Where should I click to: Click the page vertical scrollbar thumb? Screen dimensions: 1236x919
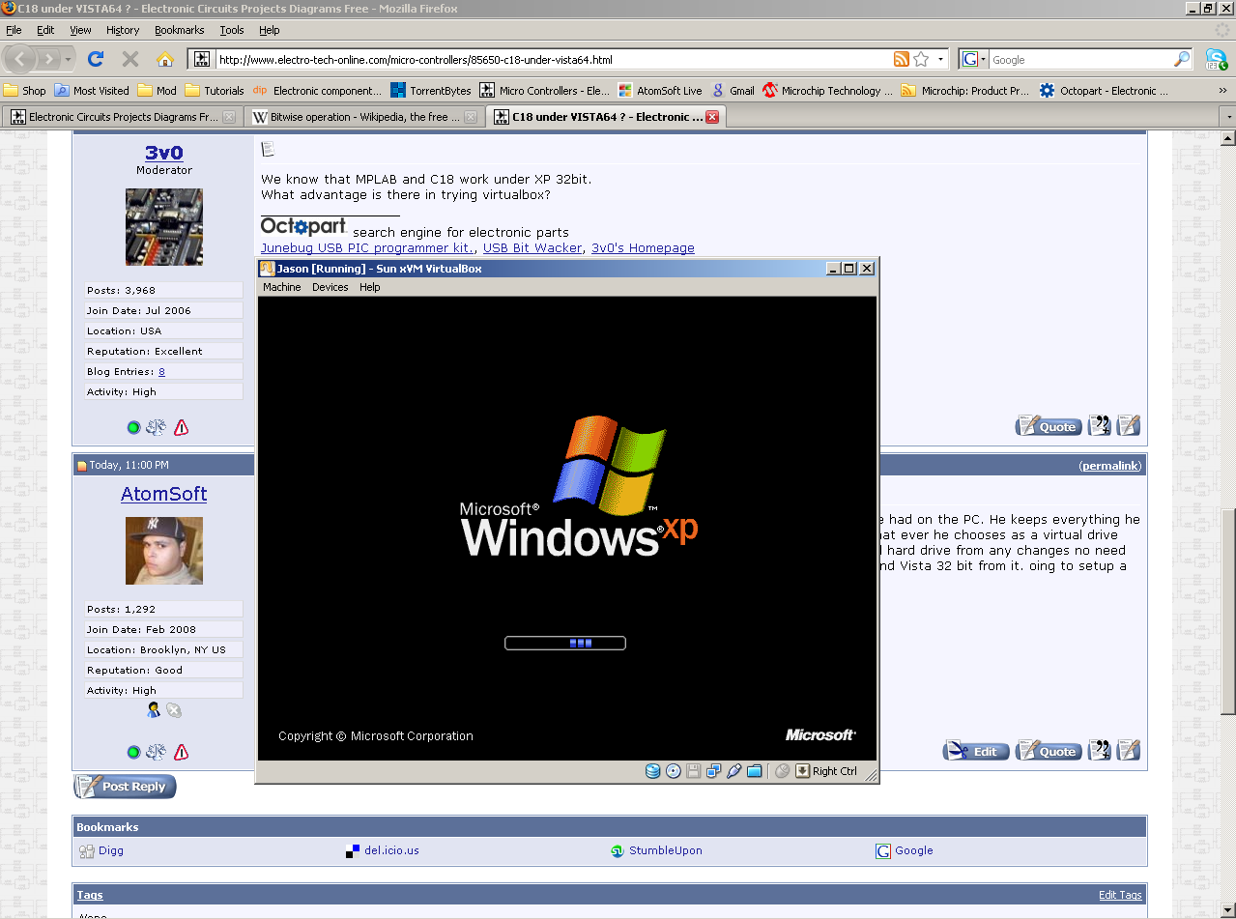pyautogui.click(x=1228, y=613)
